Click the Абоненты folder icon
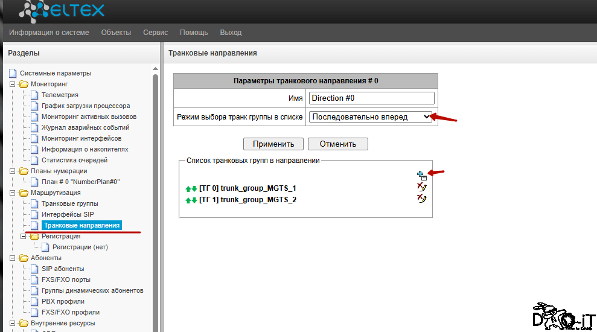The width and height of the screenshot is (597, 332). tap(24, 258)
